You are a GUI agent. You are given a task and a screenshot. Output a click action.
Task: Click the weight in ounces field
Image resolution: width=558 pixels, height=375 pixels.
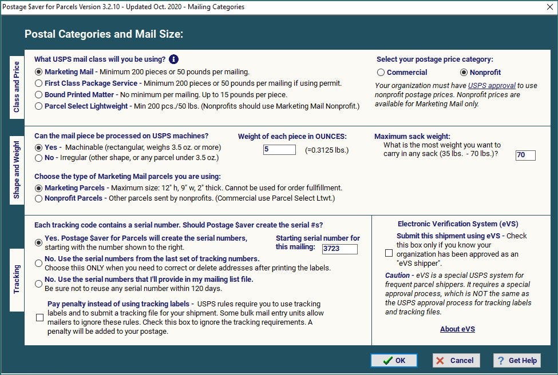279,150
